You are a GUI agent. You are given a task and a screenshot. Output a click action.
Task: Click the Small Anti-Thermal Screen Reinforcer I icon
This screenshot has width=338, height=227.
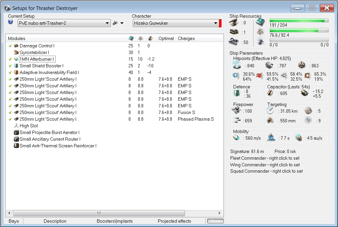16,146
